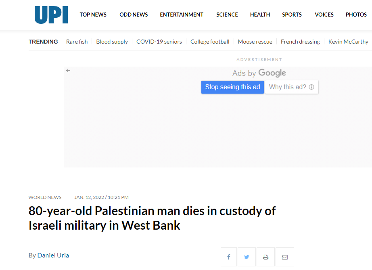Viewport: 372px width, 270px height.
Task: Open the Voices section
Action: [324, 15]
